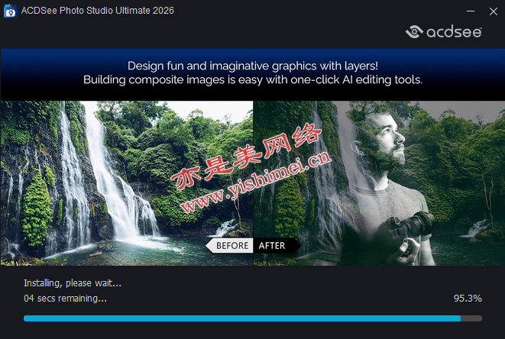This screenshot has height=339, width=505.
Task: Click the acdsee logo at top right
Action: coord(443,31)
